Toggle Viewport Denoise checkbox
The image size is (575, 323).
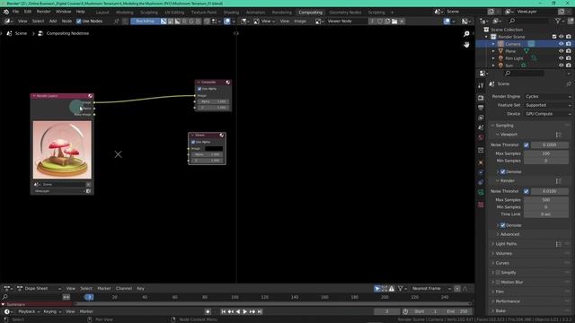pos(503,171)
